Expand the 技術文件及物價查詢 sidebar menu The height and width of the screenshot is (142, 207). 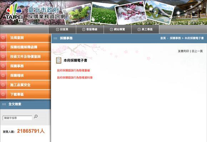click(x=25, y=56)
